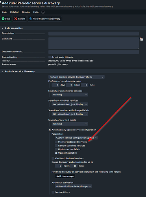146x197 pixels.
Task: Click the icon beside the Comment box
Action: click(141, 39)
